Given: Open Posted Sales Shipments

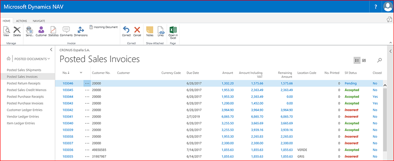Looking at the screenshot, I should (x=24, y=70).
